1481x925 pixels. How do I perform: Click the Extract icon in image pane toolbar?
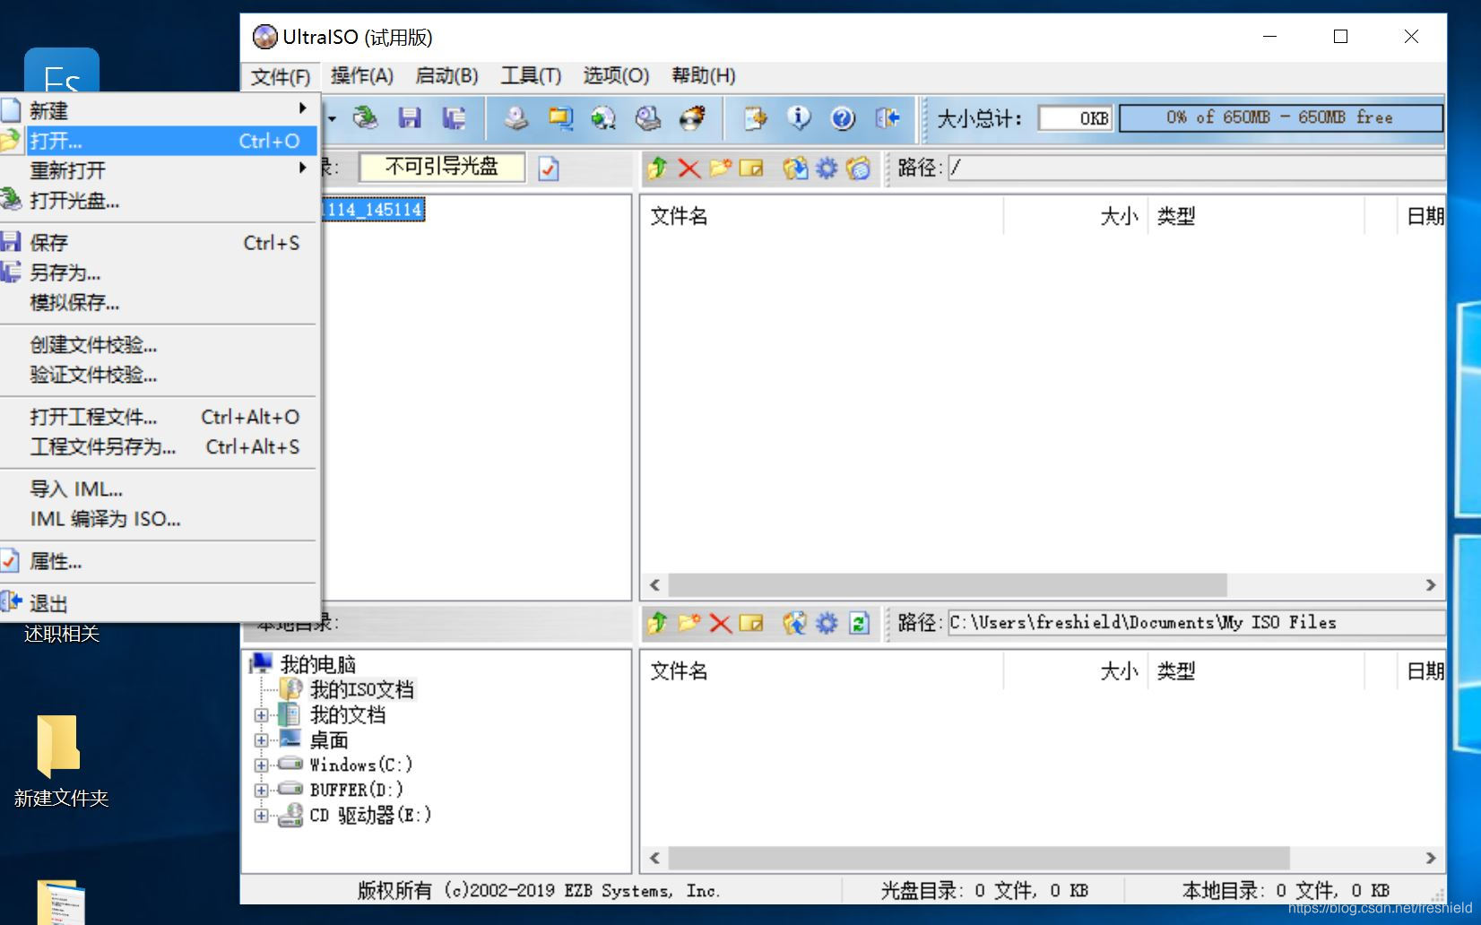coord(794,168)
